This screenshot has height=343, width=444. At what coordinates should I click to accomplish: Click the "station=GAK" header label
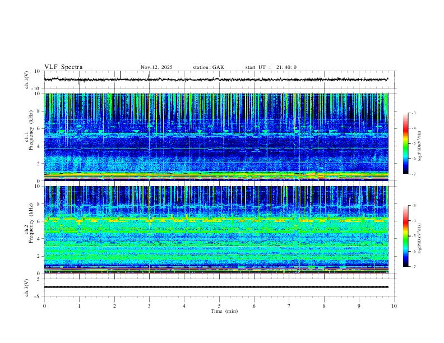208,67
